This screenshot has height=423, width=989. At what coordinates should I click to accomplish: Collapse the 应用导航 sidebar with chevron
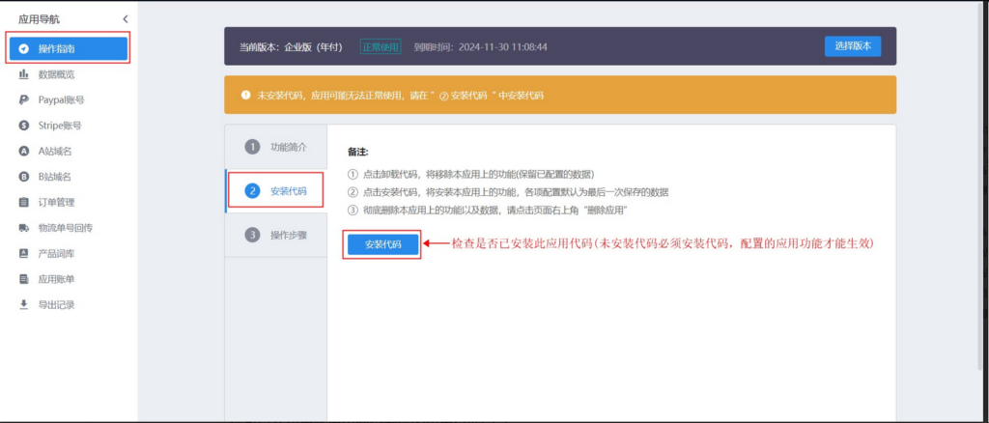click(x=125, y=19)
